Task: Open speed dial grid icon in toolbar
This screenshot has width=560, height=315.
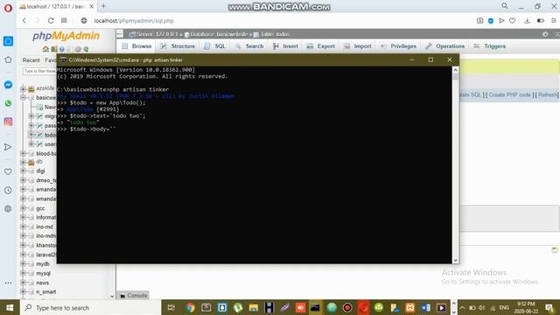Action: (64, 21)
